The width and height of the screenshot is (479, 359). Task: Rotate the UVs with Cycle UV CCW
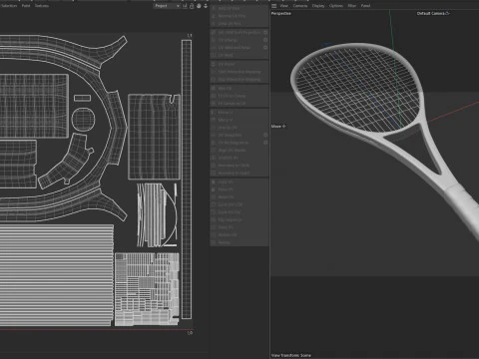[x=239, y=204]
